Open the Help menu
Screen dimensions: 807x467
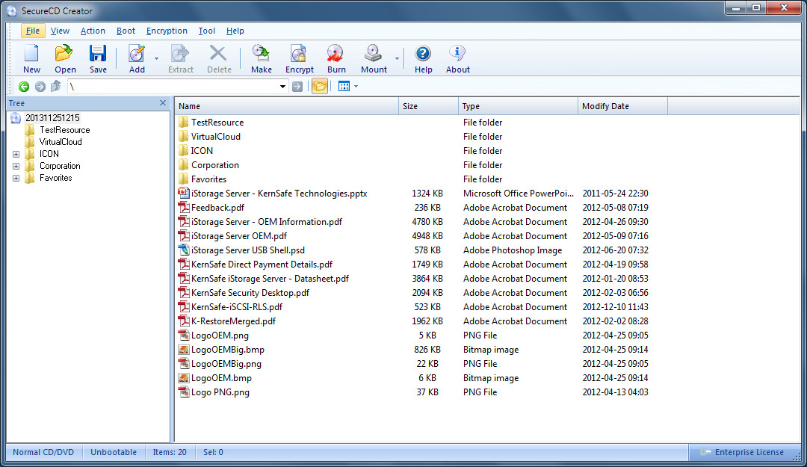[x=235, y=31]
